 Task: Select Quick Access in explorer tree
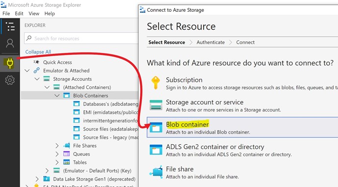57,62
